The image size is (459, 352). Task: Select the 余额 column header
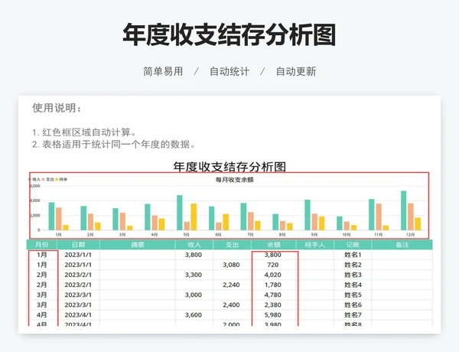[x=274, y=245]
